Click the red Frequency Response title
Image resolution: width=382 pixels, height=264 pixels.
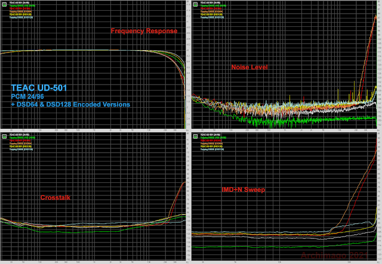(144, 31)
